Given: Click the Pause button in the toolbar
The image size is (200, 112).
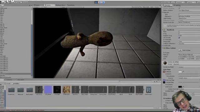Looking at the screenshot, I should tap(100, 2).
